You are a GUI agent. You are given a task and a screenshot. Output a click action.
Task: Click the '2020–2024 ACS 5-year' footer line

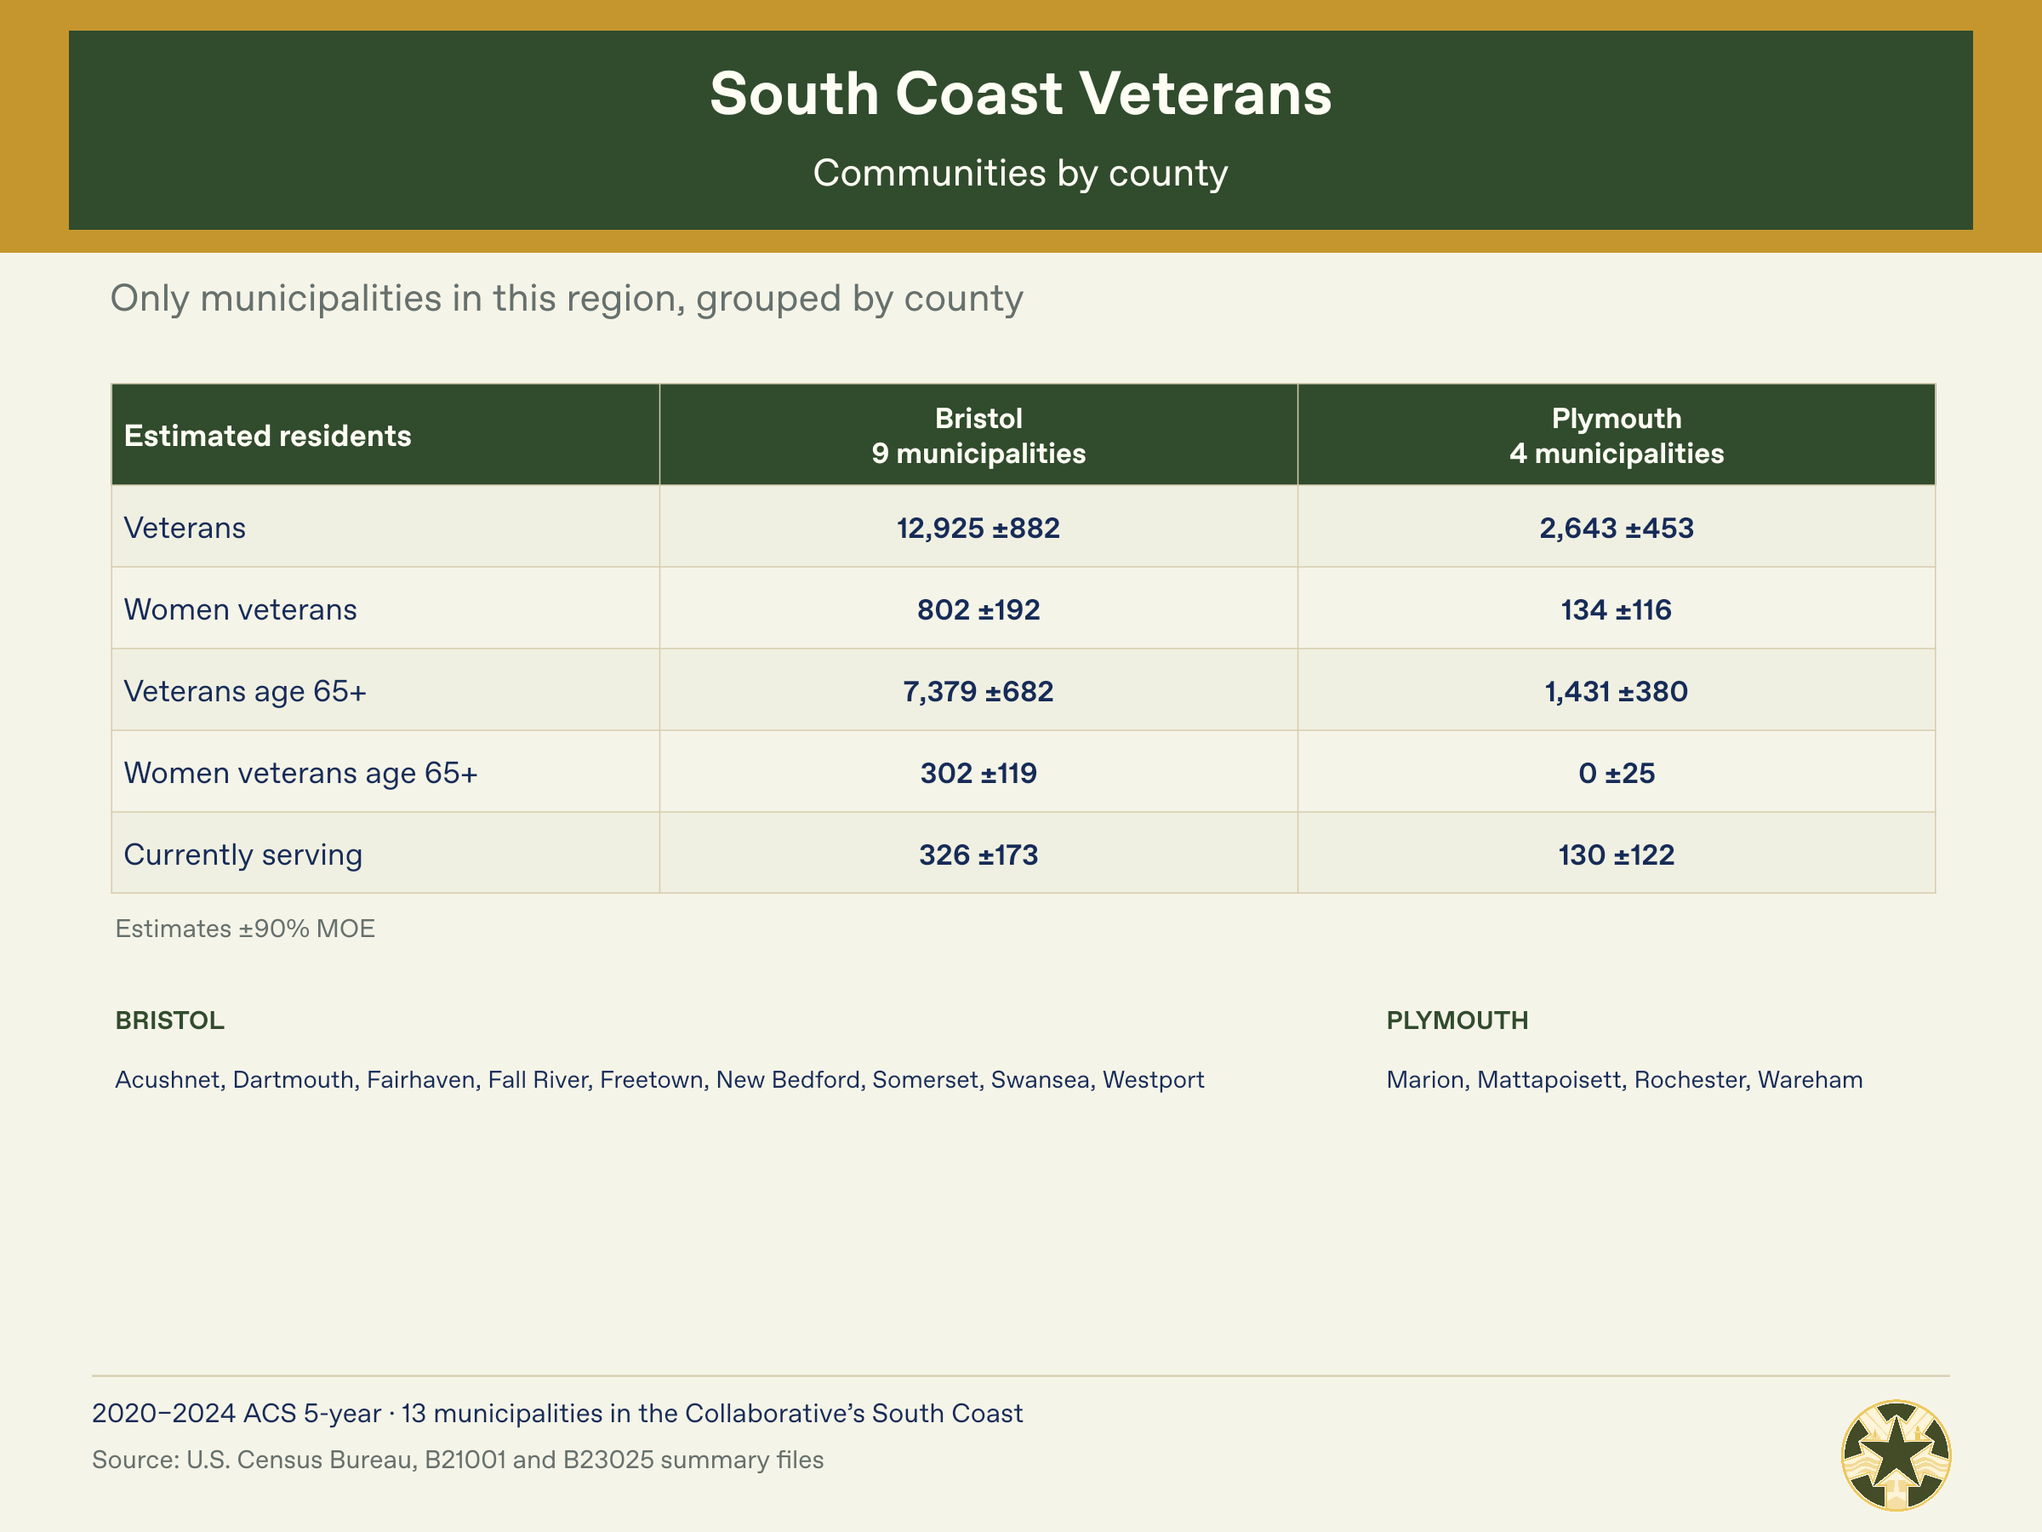[x=557, y=1413]
